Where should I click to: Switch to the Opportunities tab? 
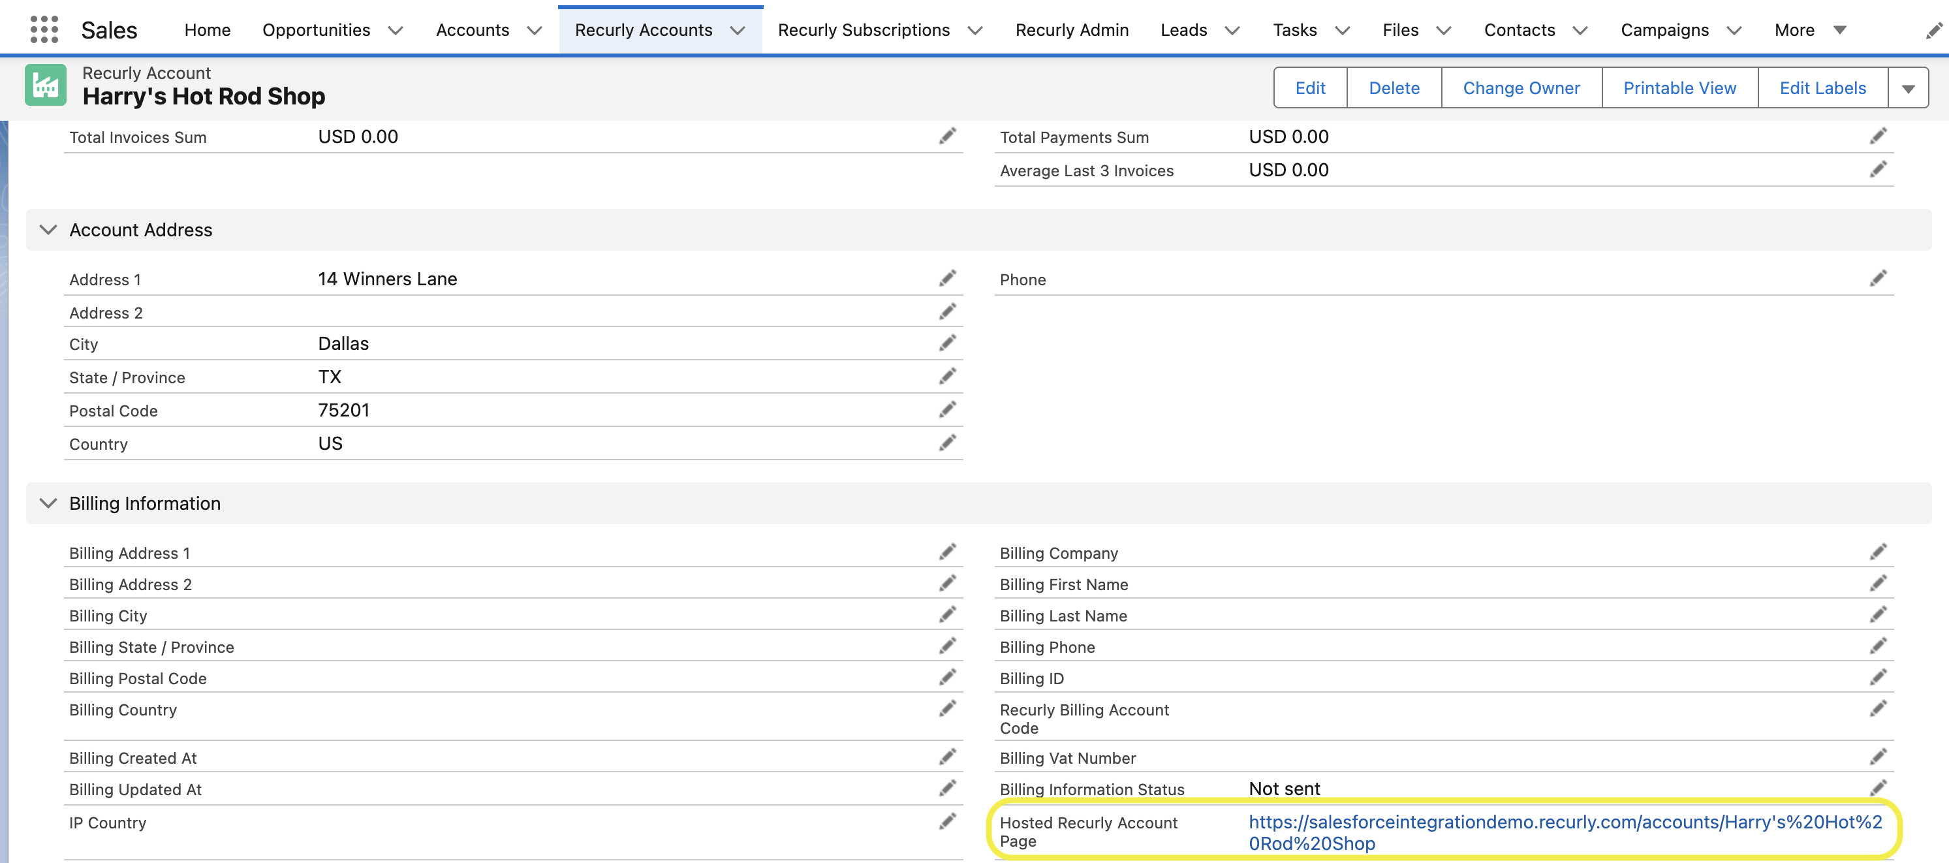(x=317, y=30)
